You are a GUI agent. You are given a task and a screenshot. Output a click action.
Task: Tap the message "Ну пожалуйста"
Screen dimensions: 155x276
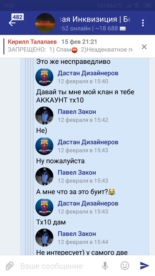(x=60, y=161)
